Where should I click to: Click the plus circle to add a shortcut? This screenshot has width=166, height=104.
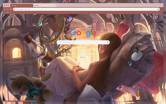point(83,53)
